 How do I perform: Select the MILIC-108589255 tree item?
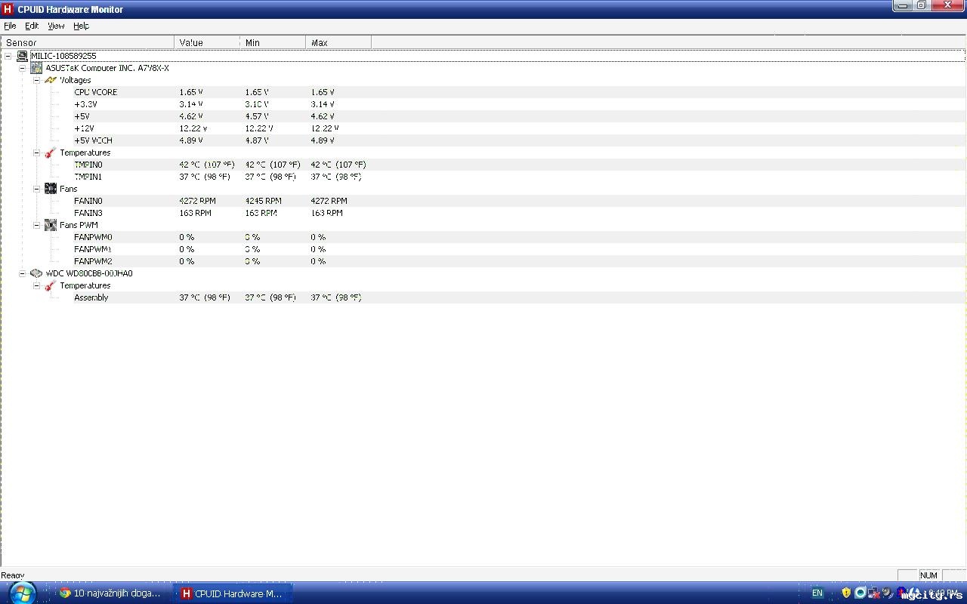click(63, 56)
